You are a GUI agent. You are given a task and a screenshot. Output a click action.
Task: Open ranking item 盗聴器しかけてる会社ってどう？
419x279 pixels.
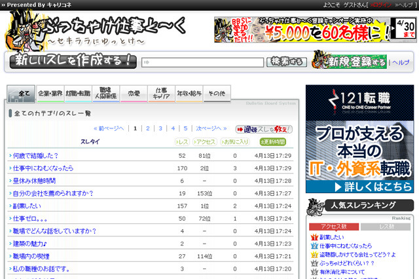357,255
